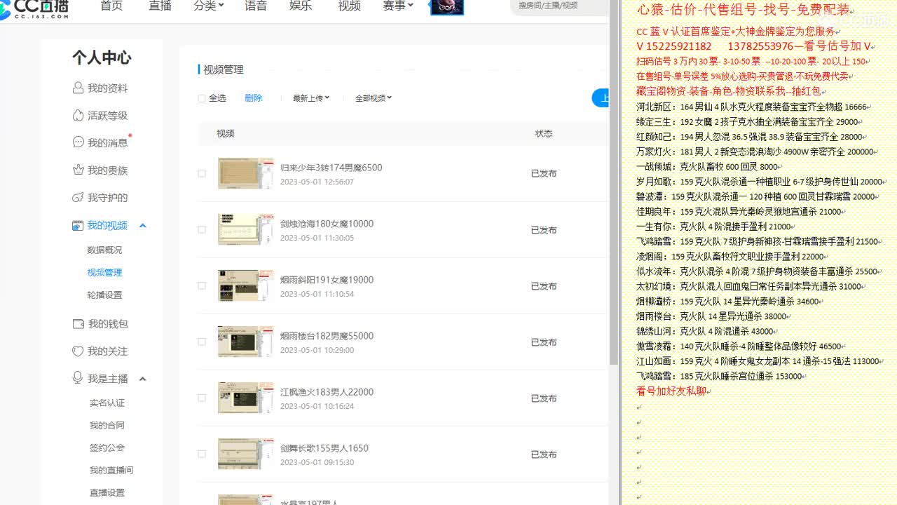Click the document line starting 锦绣山河
The width and height of the screenshot is (897, 505).
(x=705, y=331)
